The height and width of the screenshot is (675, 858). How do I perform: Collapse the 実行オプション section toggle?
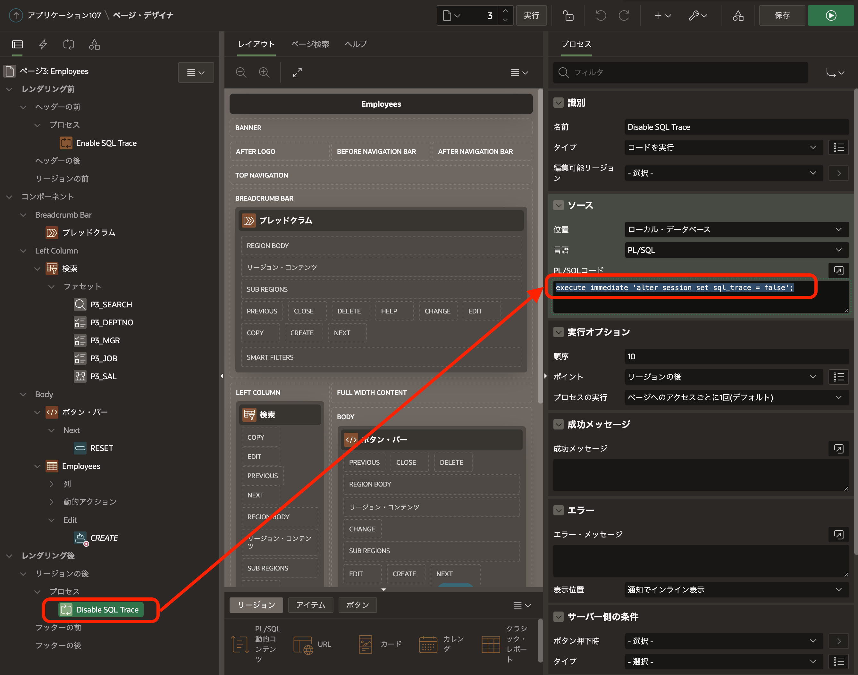tap(558, 332)
